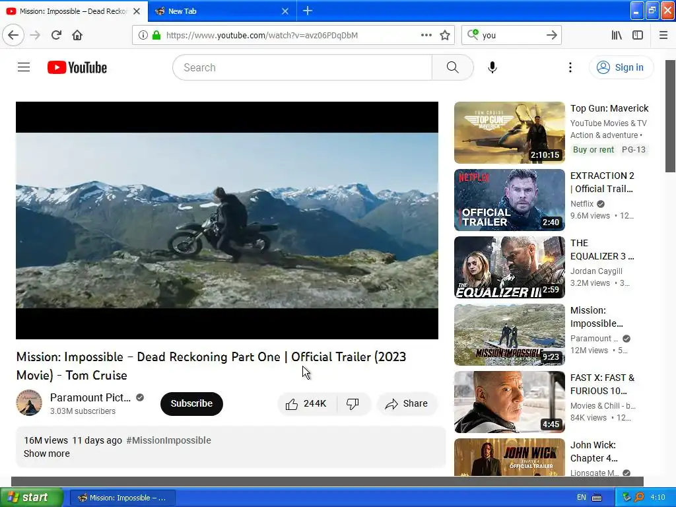Screen dimensions: 676x507
Task: Open Fast X: Fast & Furious thumbnail
Action: tap(509, 402)
